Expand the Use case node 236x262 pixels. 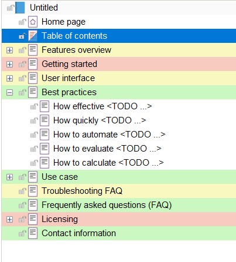(9, 177)
